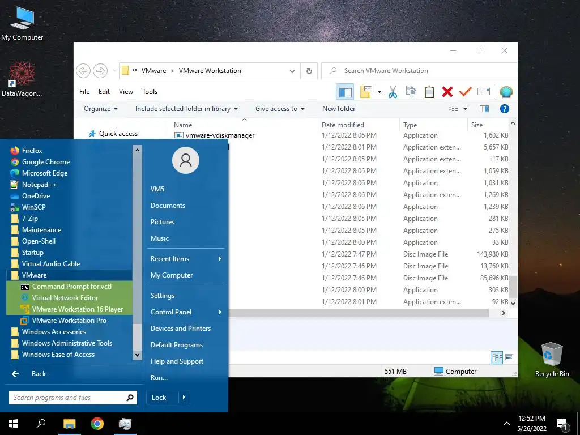580x435 pixels.
Task: Launch VMware Workstation Pro
Action: coord(70,321)
